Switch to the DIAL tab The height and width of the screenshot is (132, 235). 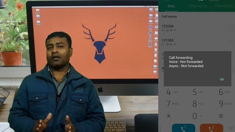[171, 6]
